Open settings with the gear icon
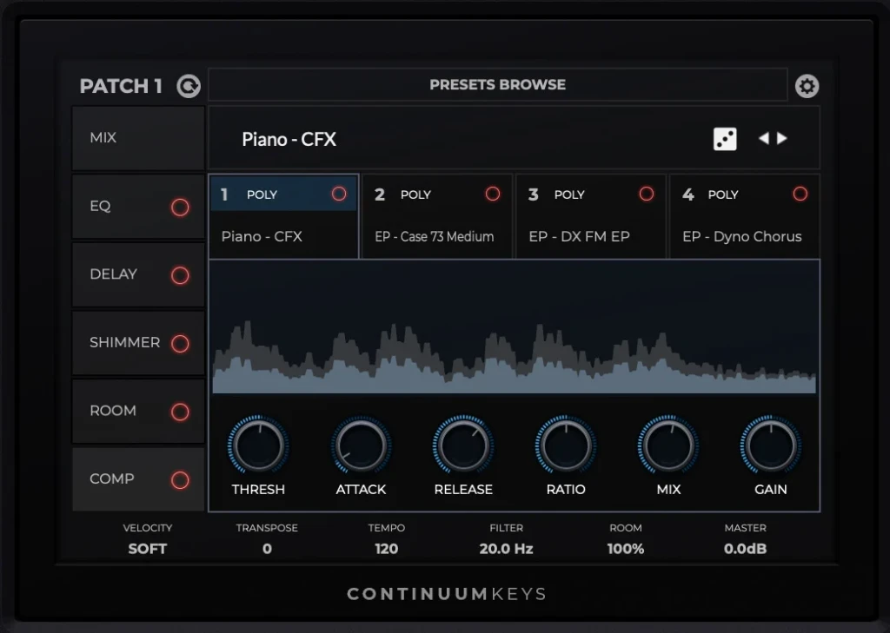 pos(807,86)
